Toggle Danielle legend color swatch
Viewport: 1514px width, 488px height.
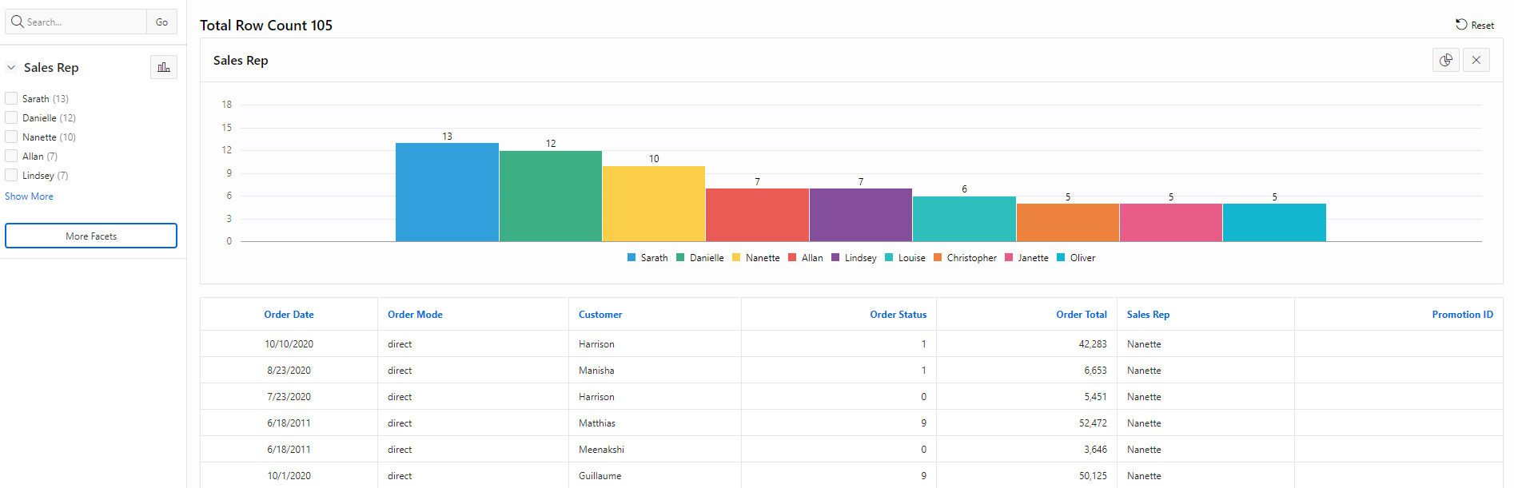tap(680, 257)
